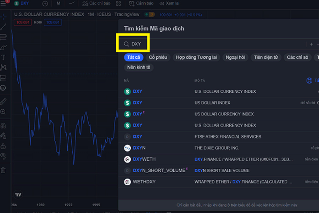Toggle stay in drawing mode icon
The height and width of the screenshot is (213, 319).
pyautogui.click(x=3, y=136)
